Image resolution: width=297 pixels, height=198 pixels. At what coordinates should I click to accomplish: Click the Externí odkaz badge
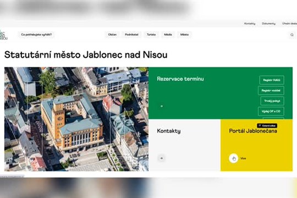pos(267,125)
